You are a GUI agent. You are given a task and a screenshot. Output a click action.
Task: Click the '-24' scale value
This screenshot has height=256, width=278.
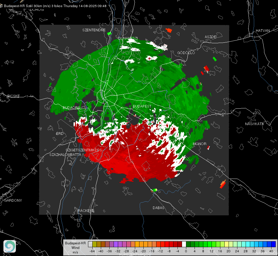(x=135, y=251)
